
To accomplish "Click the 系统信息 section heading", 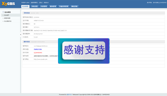I will (x=27, y=13).
